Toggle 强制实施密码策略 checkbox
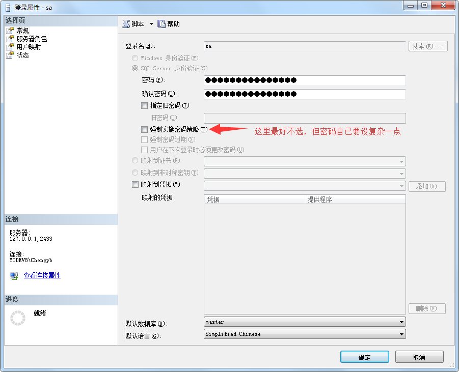The width and height of the screenshot is (459, 372). (144, 129)
